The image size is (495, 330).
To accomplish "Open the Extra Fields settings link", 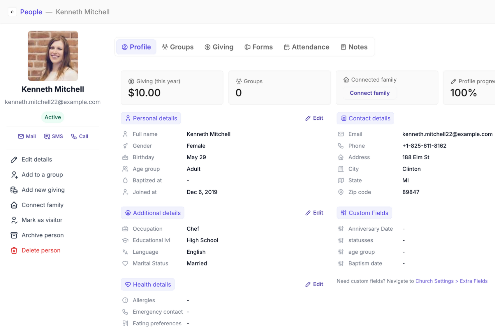I will pyautogui.click(x=474, y=281).
